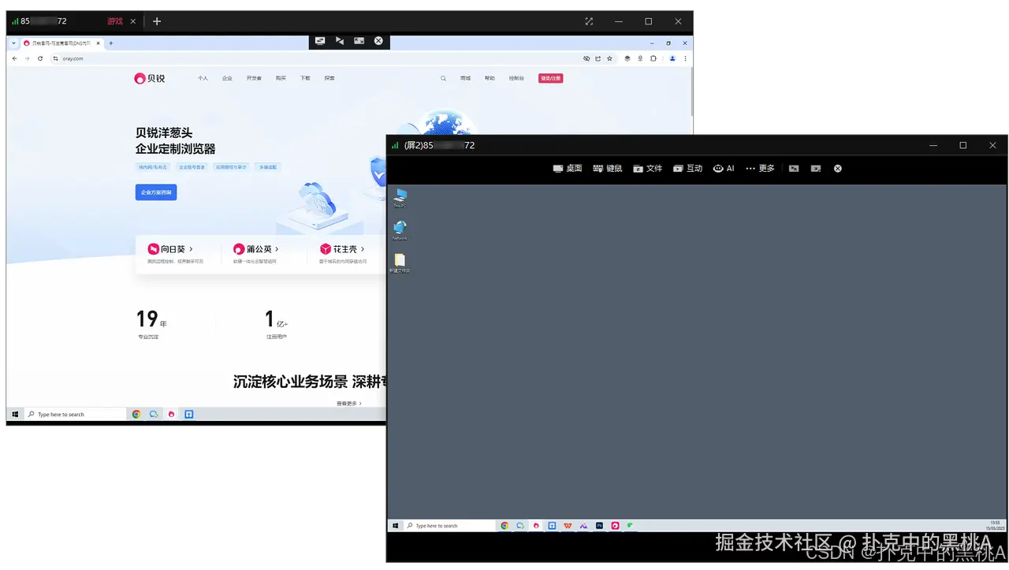
Task: Click the round X disconnect icon in screen-2 toolbar
Action: pos(838,168)
